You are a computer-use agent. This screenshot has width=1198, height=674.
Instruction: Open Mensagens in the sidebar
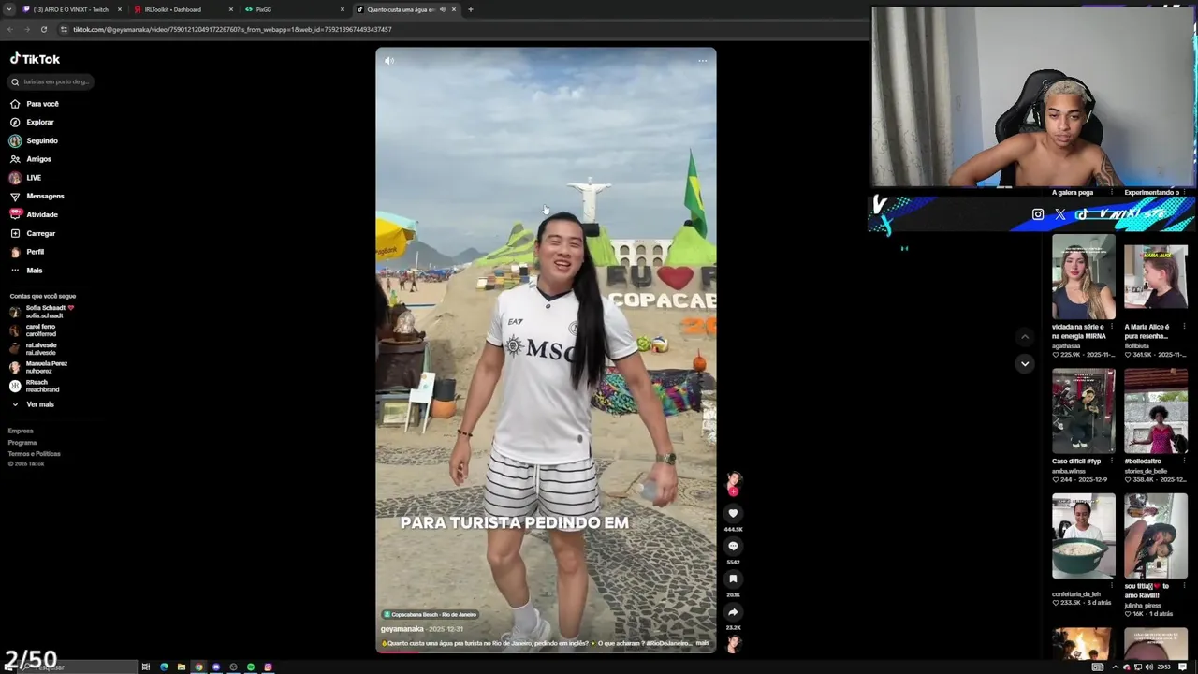[37, 197]
